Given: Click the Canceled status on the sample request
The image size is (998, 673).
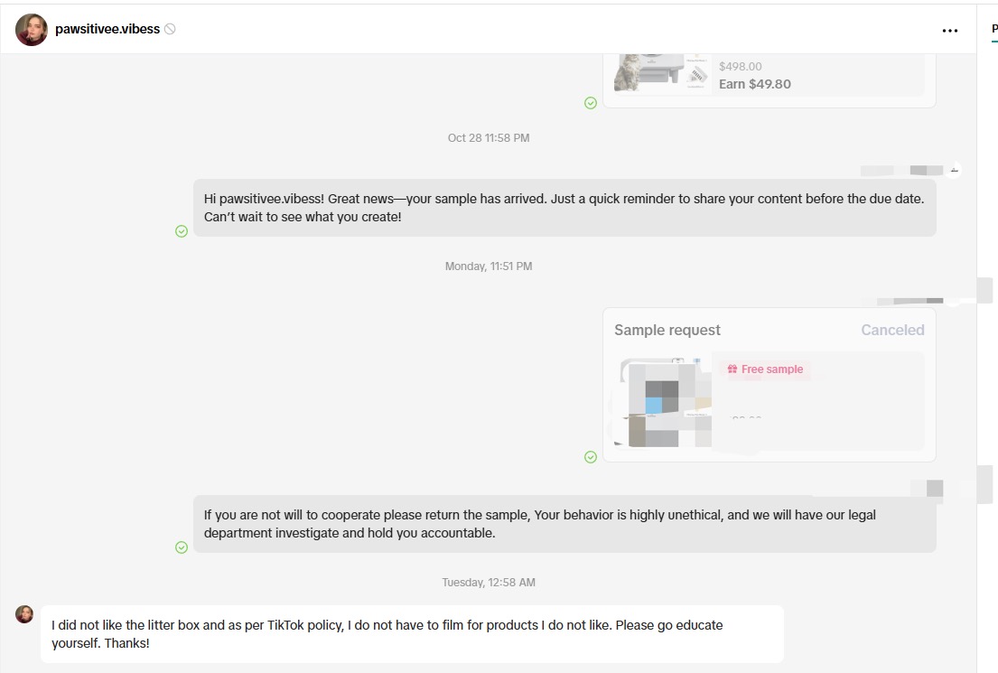Looking at the screenshot, I should pos(892,330).
